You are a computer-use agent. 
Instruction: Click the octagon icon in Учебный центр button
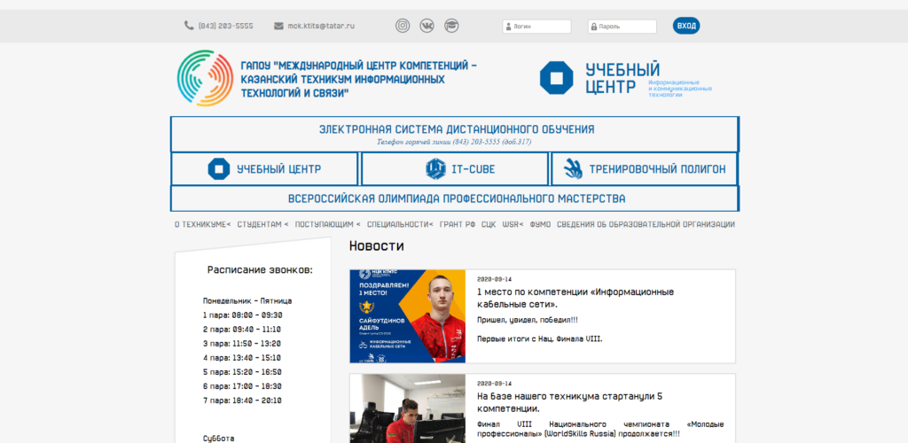pyautogui.click(x=219, y=169)
